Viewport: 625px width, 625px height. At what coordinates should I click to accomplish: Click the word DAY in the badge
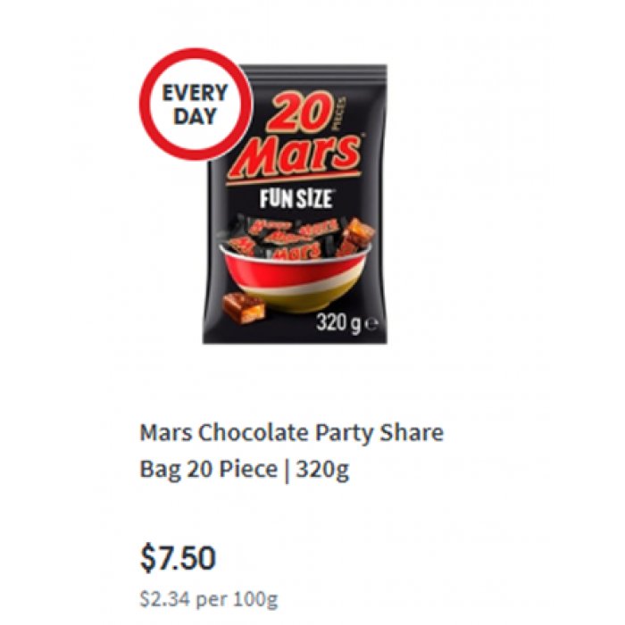[195, 116]
